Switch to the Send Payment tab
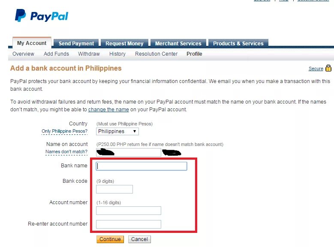 (76, 43)
